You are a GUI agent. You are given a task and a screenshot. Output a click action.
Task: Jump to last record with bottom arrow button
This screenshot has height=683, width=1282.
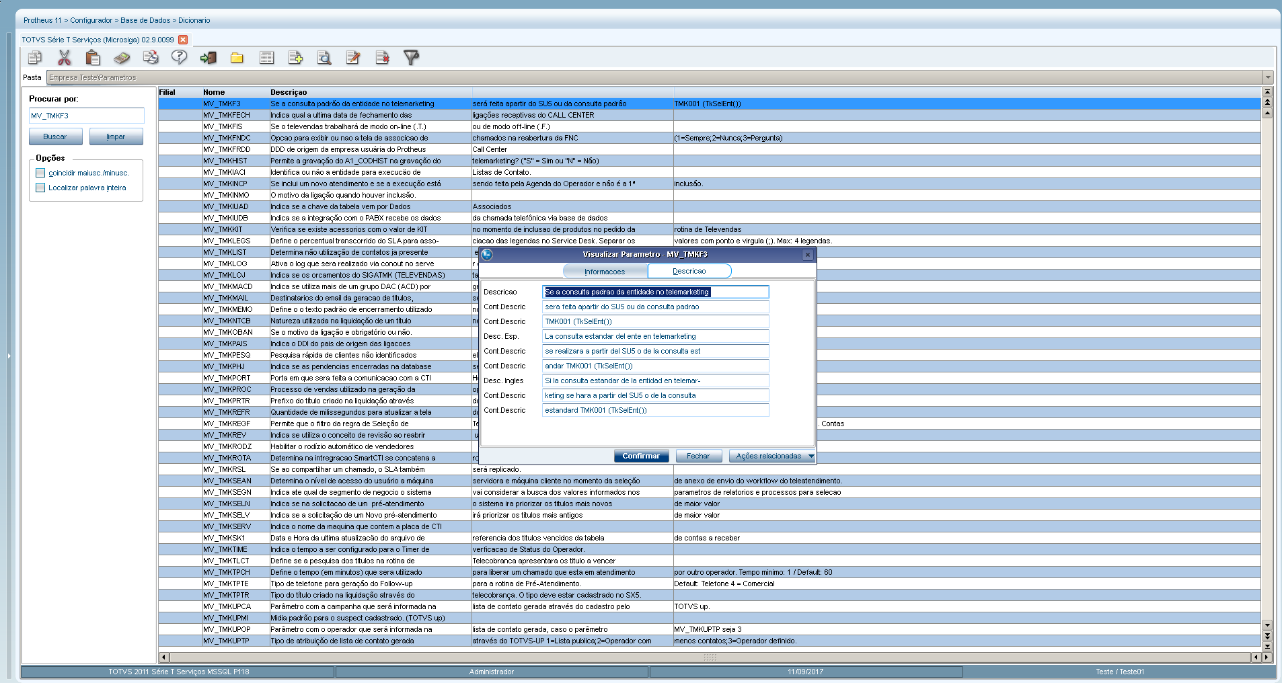(1267, 646)
